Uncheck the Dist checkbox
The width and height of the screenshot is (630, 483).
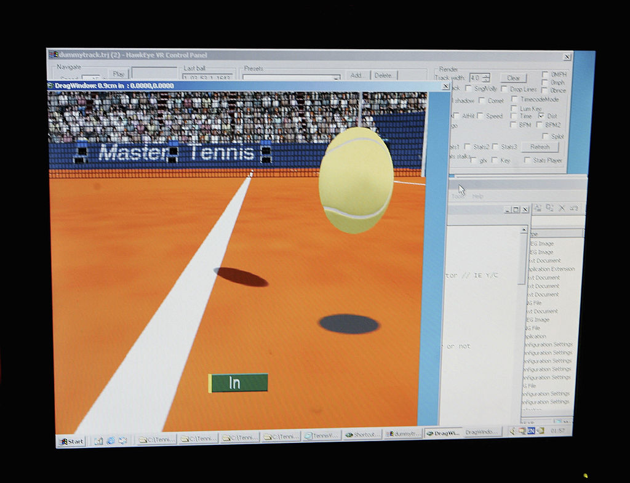541,116
